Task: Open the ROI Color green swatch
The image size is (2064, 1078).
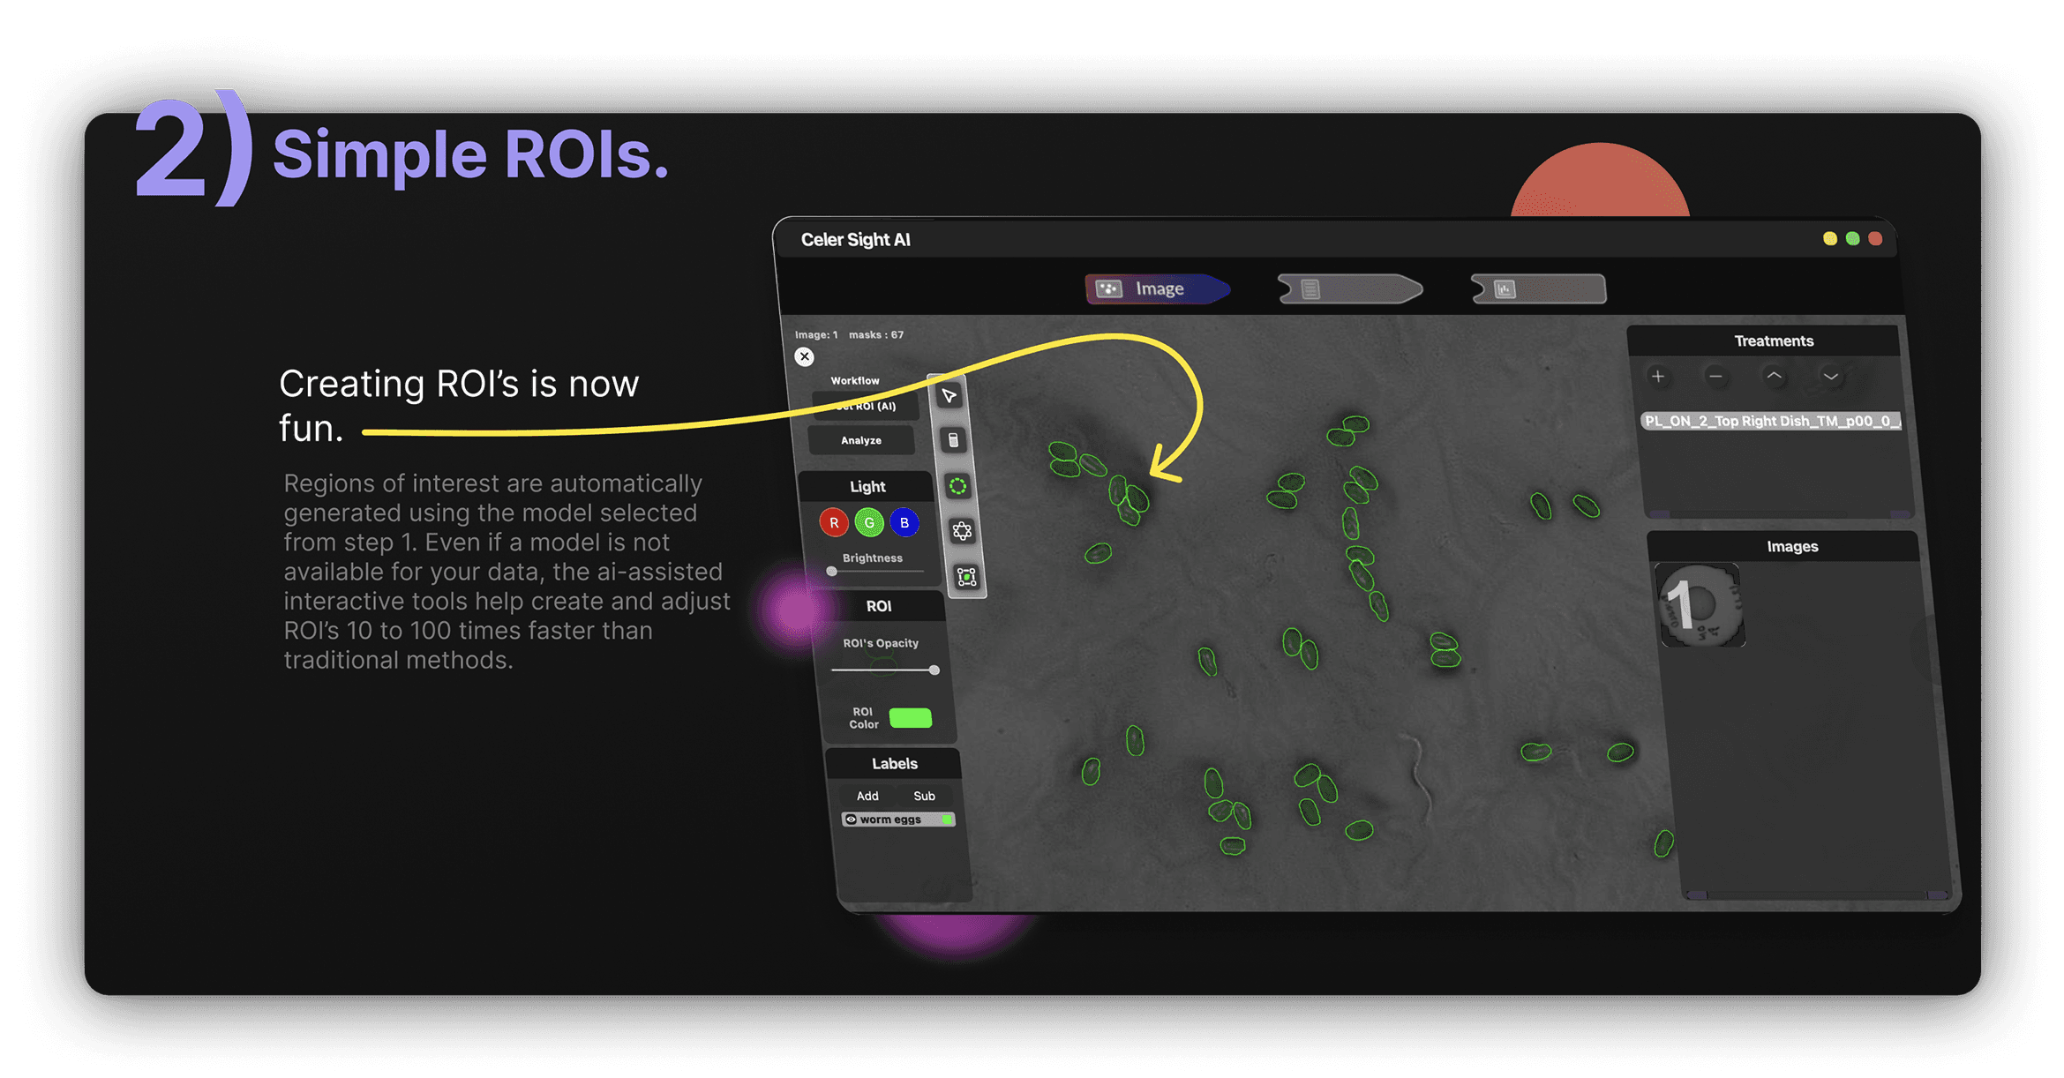Action: point(911,718)
